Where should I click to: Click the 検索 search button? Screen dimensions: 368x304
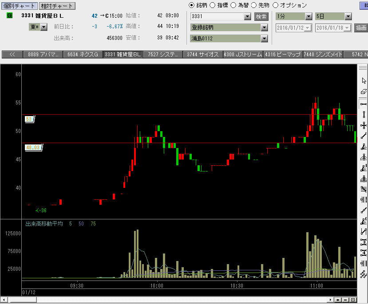pos(261,17)
